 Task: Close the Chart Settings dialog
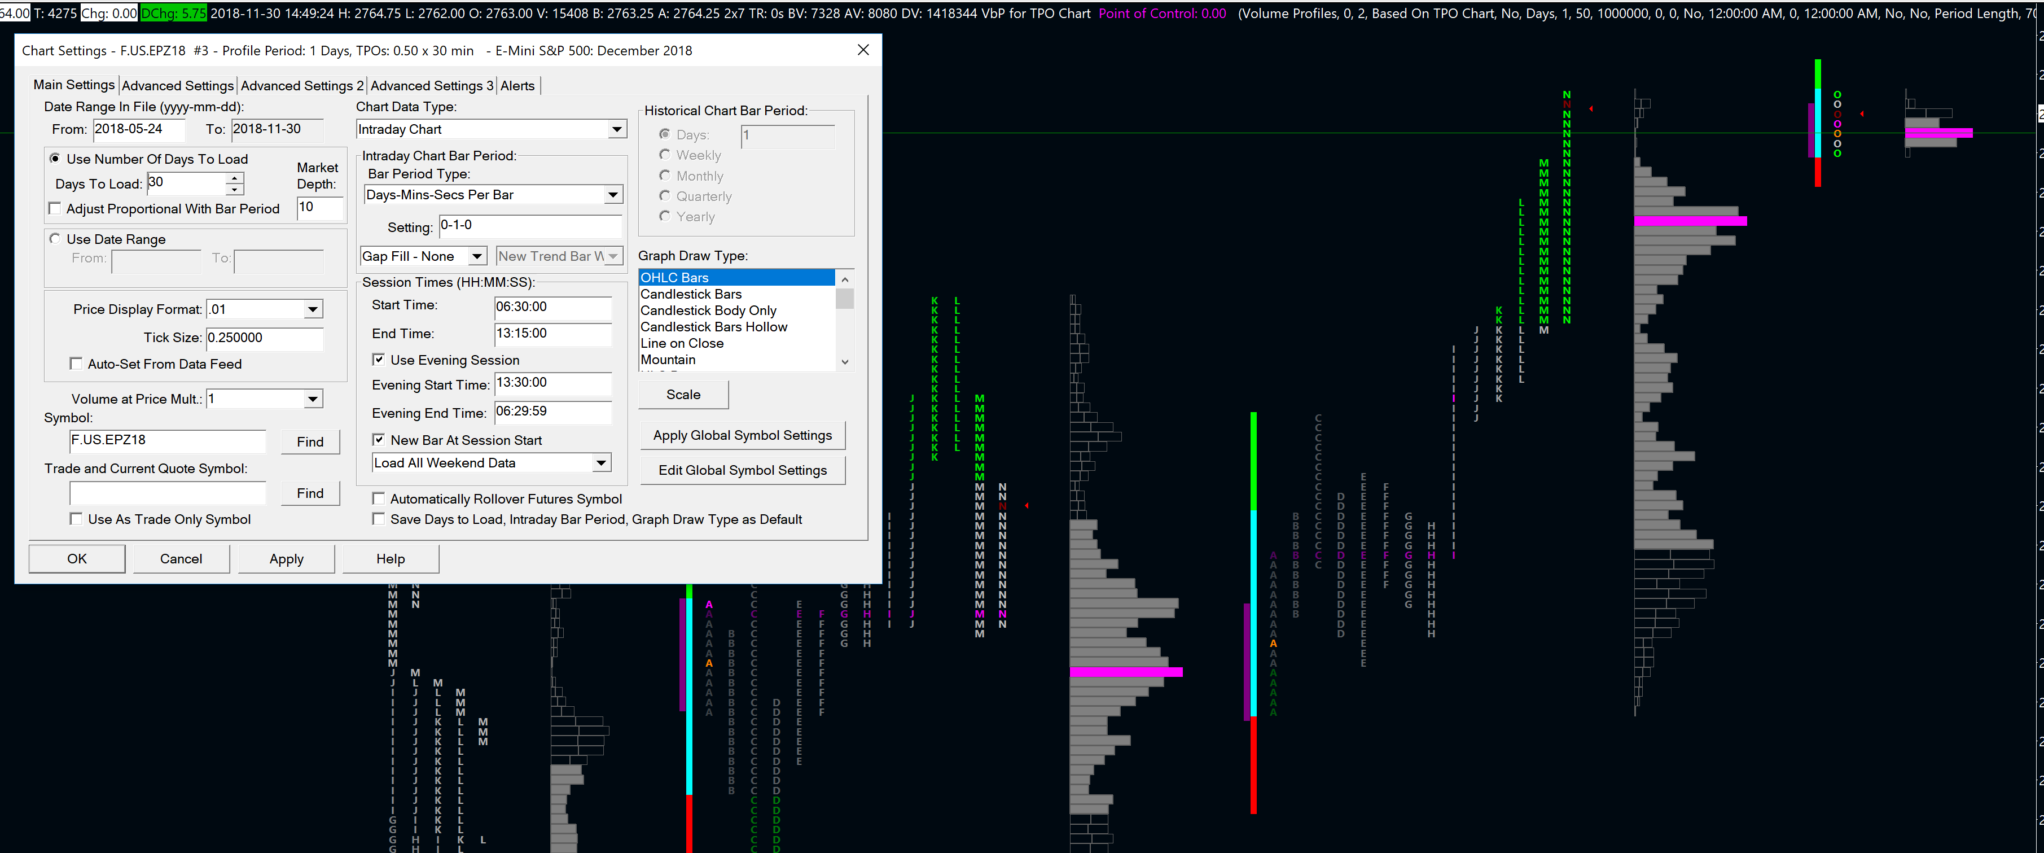(863, 50)
